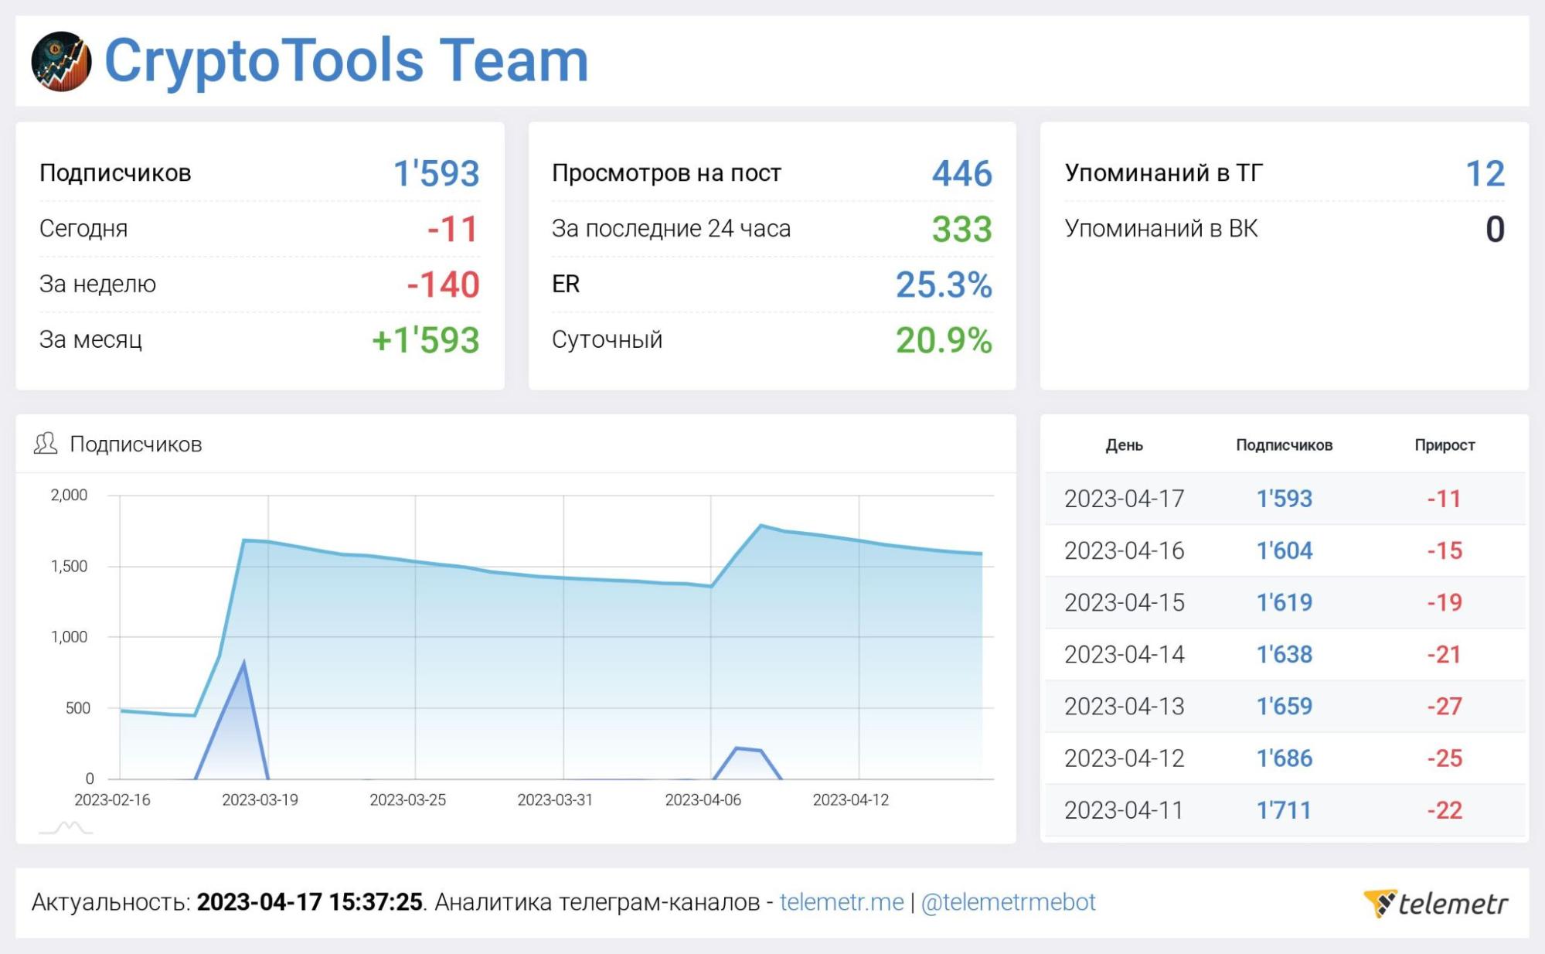
Task: Click last 24 hours value 333
Action: coord(962,229)
